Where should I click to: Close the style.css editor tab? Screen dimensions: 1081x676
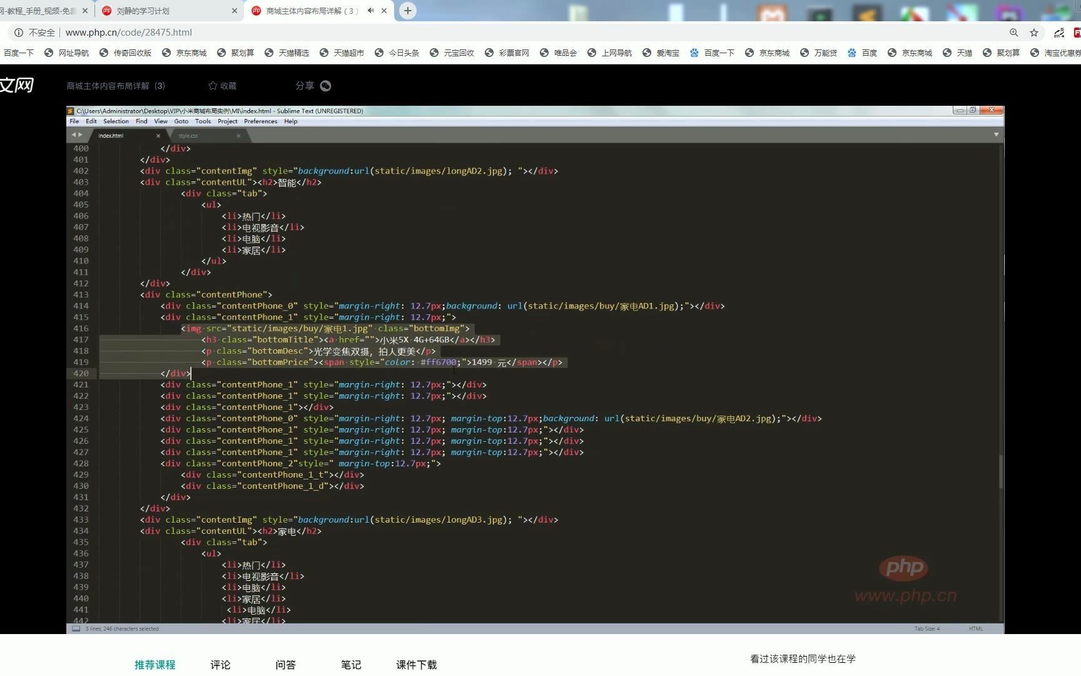click(238, 136)
